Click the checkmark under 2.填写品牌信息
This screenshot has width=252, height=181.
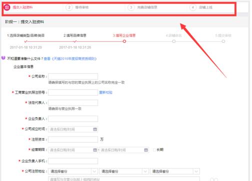(x=75, y=41)
